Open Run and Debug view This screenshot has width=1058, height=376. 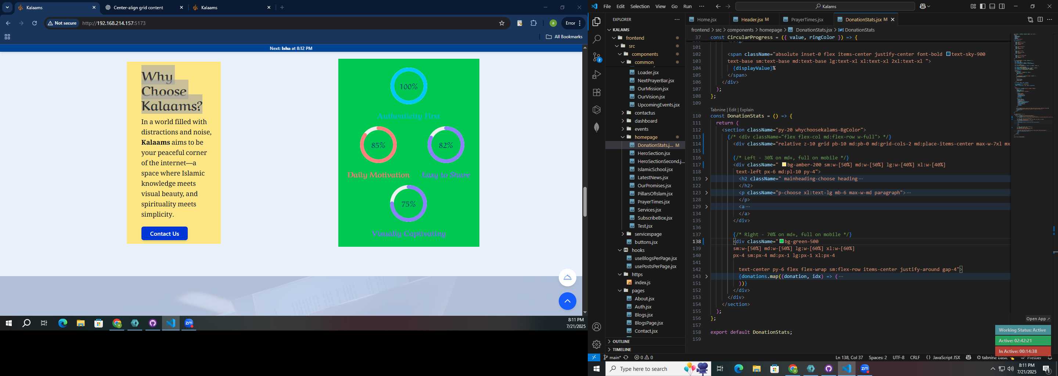[596, 75]
